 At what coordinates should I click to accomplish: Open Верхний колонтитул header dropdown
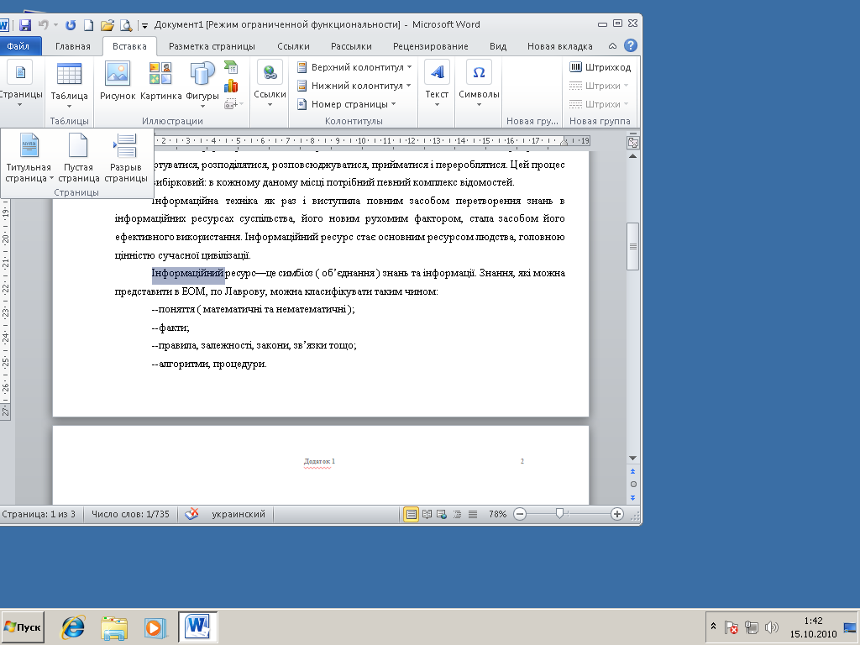[354, 67]
